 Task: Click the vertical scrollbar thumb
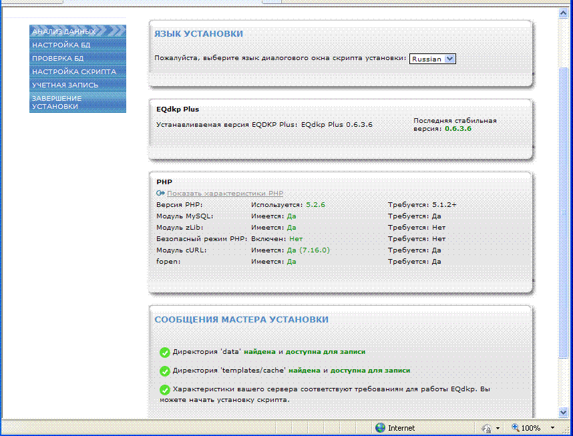[x=563, y=213]
